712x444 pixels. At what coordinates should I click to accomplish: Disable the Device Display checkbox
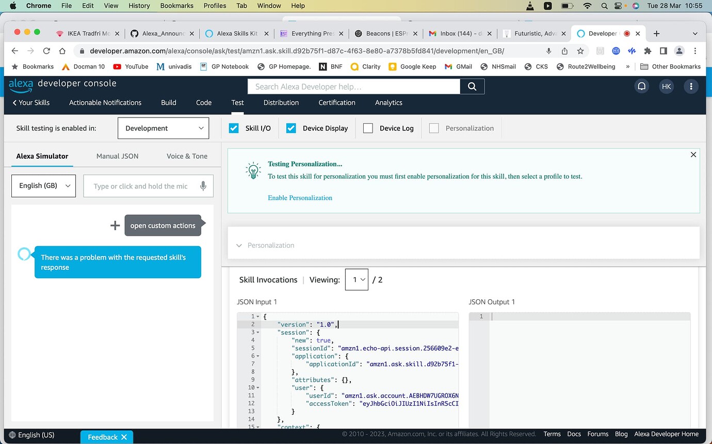tap(292, 128)
